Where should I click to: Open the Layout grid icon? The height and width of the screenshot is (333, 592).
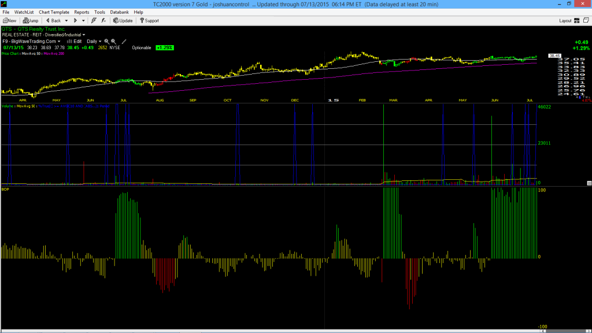(x=577, y=21)
